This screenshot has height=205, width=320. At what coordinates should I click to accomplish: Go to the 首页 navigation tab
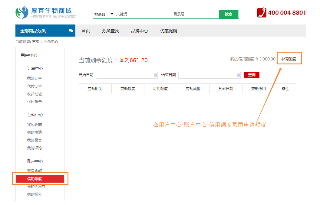coord(86,31)
